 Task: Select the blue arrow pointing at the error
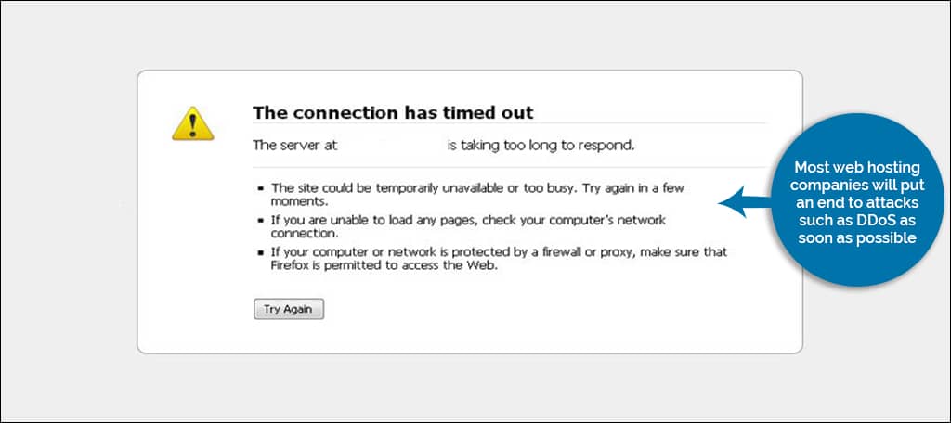(745, 204)
